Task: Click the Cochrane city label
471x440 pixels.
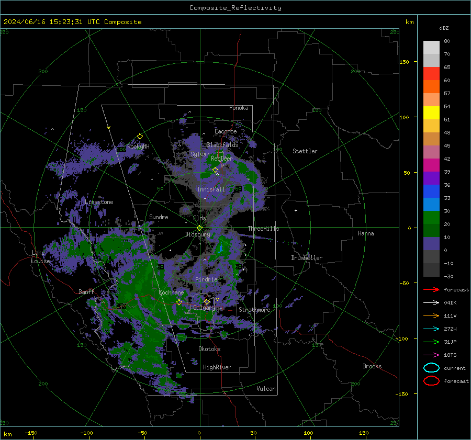Action: [x=171, y=292]
